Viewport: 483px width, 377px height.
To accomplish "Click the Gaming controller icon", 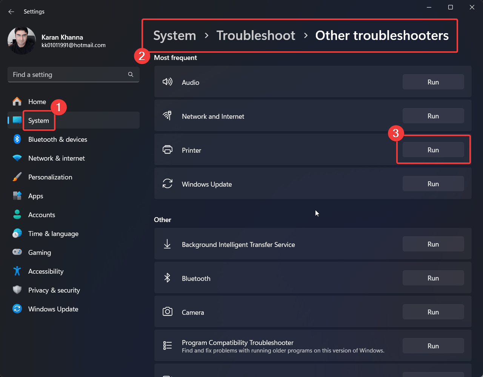I will [x=17, y=252].
